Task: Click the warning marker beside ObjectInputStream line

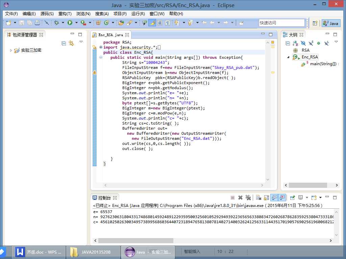Action: 95,72
